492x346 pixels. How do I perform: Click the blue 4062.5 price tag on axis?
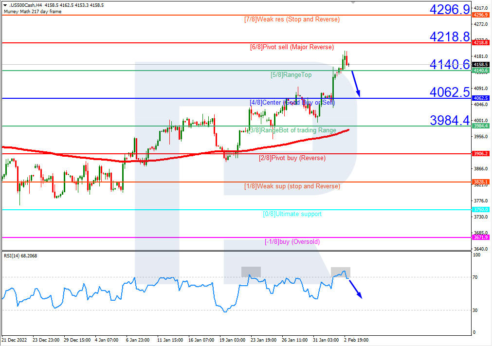[x=480, y=98]
